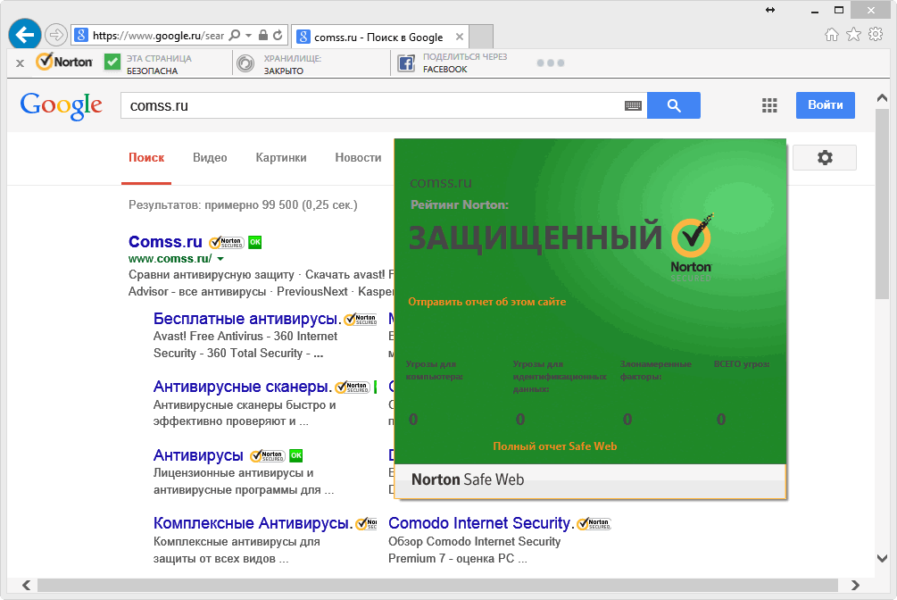Open a new blank browser tab
The image size is (897, 600).
[x=481, y=37]
